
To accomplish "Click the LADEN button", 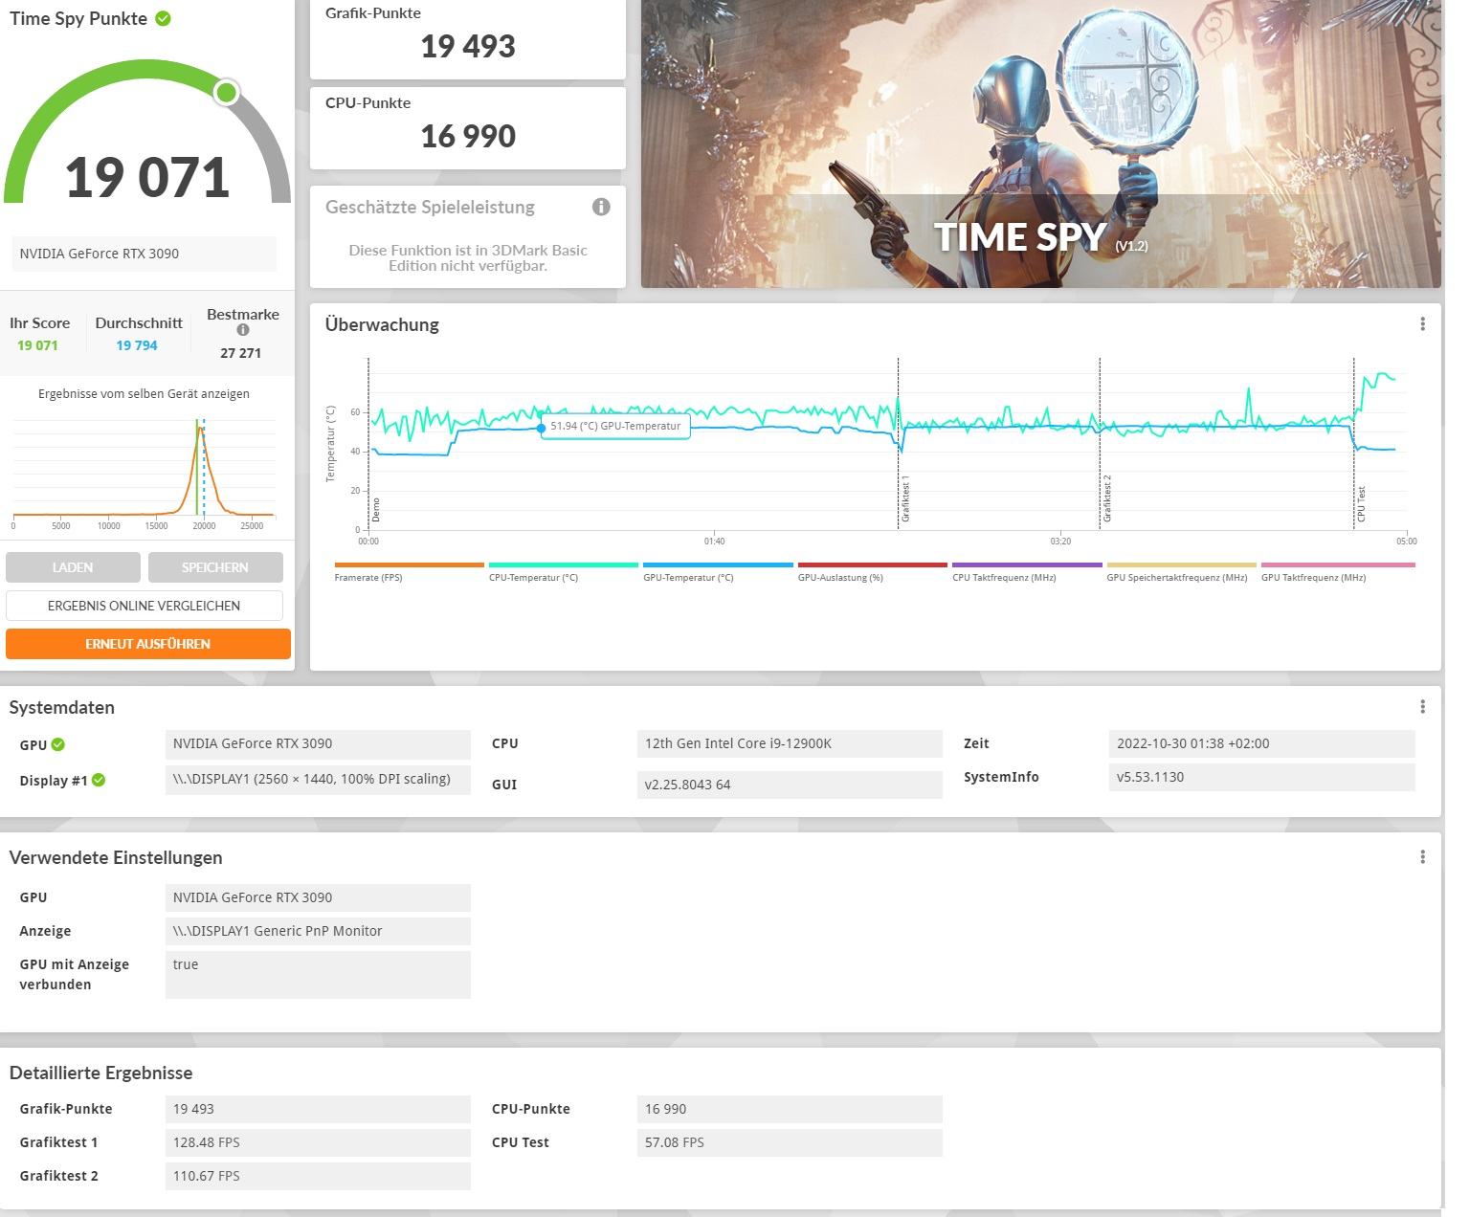I will (73, 567).
